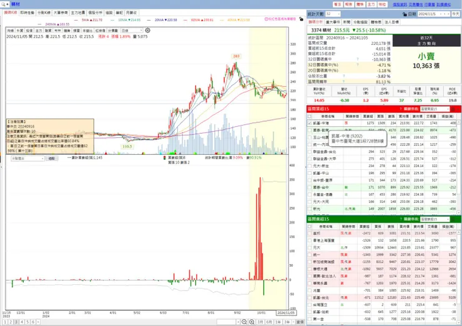Click the 區間買超15 list scrollbar down arrow
The height and width of the screenshot is (326, 462).
pyautogui.click(x=458, y=212)
